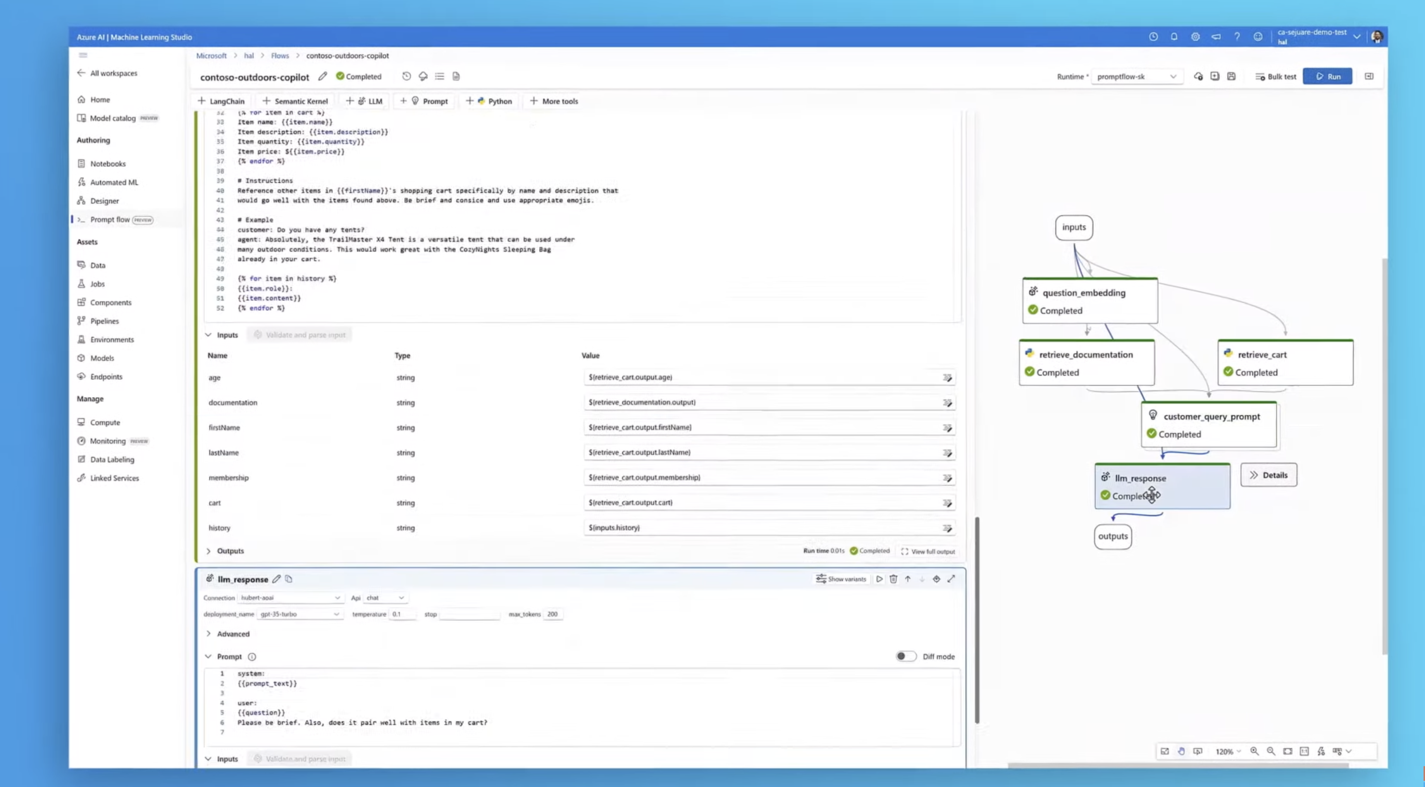This screenshot has height=787, width=1425.
Task: Click the cloud deploy icon near Runtime
Action: coord(1198,76)
